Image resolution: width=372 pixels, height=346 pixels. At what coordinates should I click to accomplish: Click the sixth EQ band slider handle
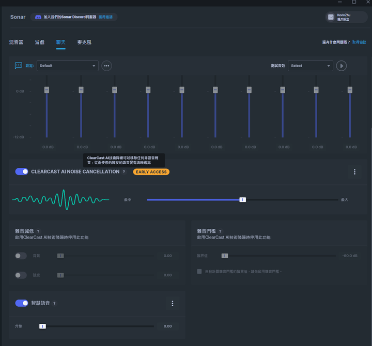215,90
